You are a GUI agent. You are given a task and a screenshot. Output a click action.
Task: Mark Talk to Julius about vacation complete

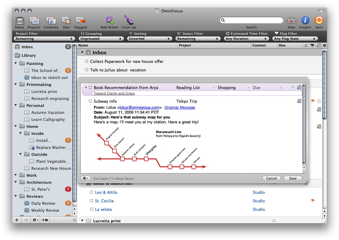[87, 70]
